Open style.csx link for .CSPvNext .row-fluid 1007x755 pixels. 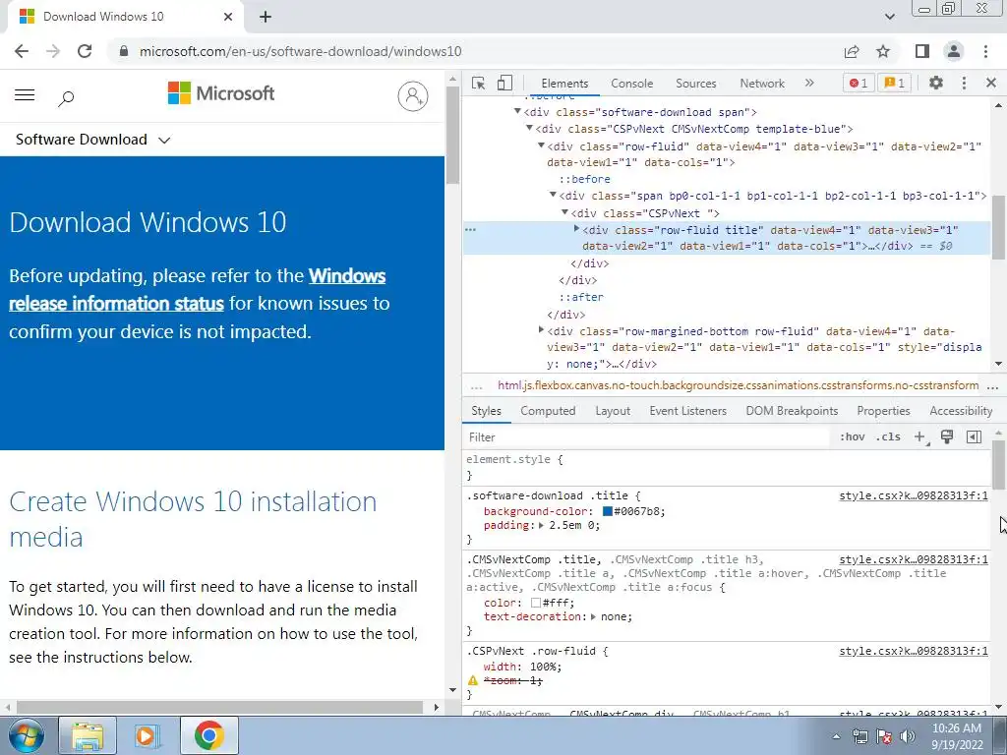pyautogui.click(x=914, y=651)
